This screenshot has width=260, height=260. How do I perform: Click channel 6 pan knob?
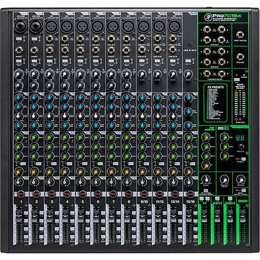96,181
